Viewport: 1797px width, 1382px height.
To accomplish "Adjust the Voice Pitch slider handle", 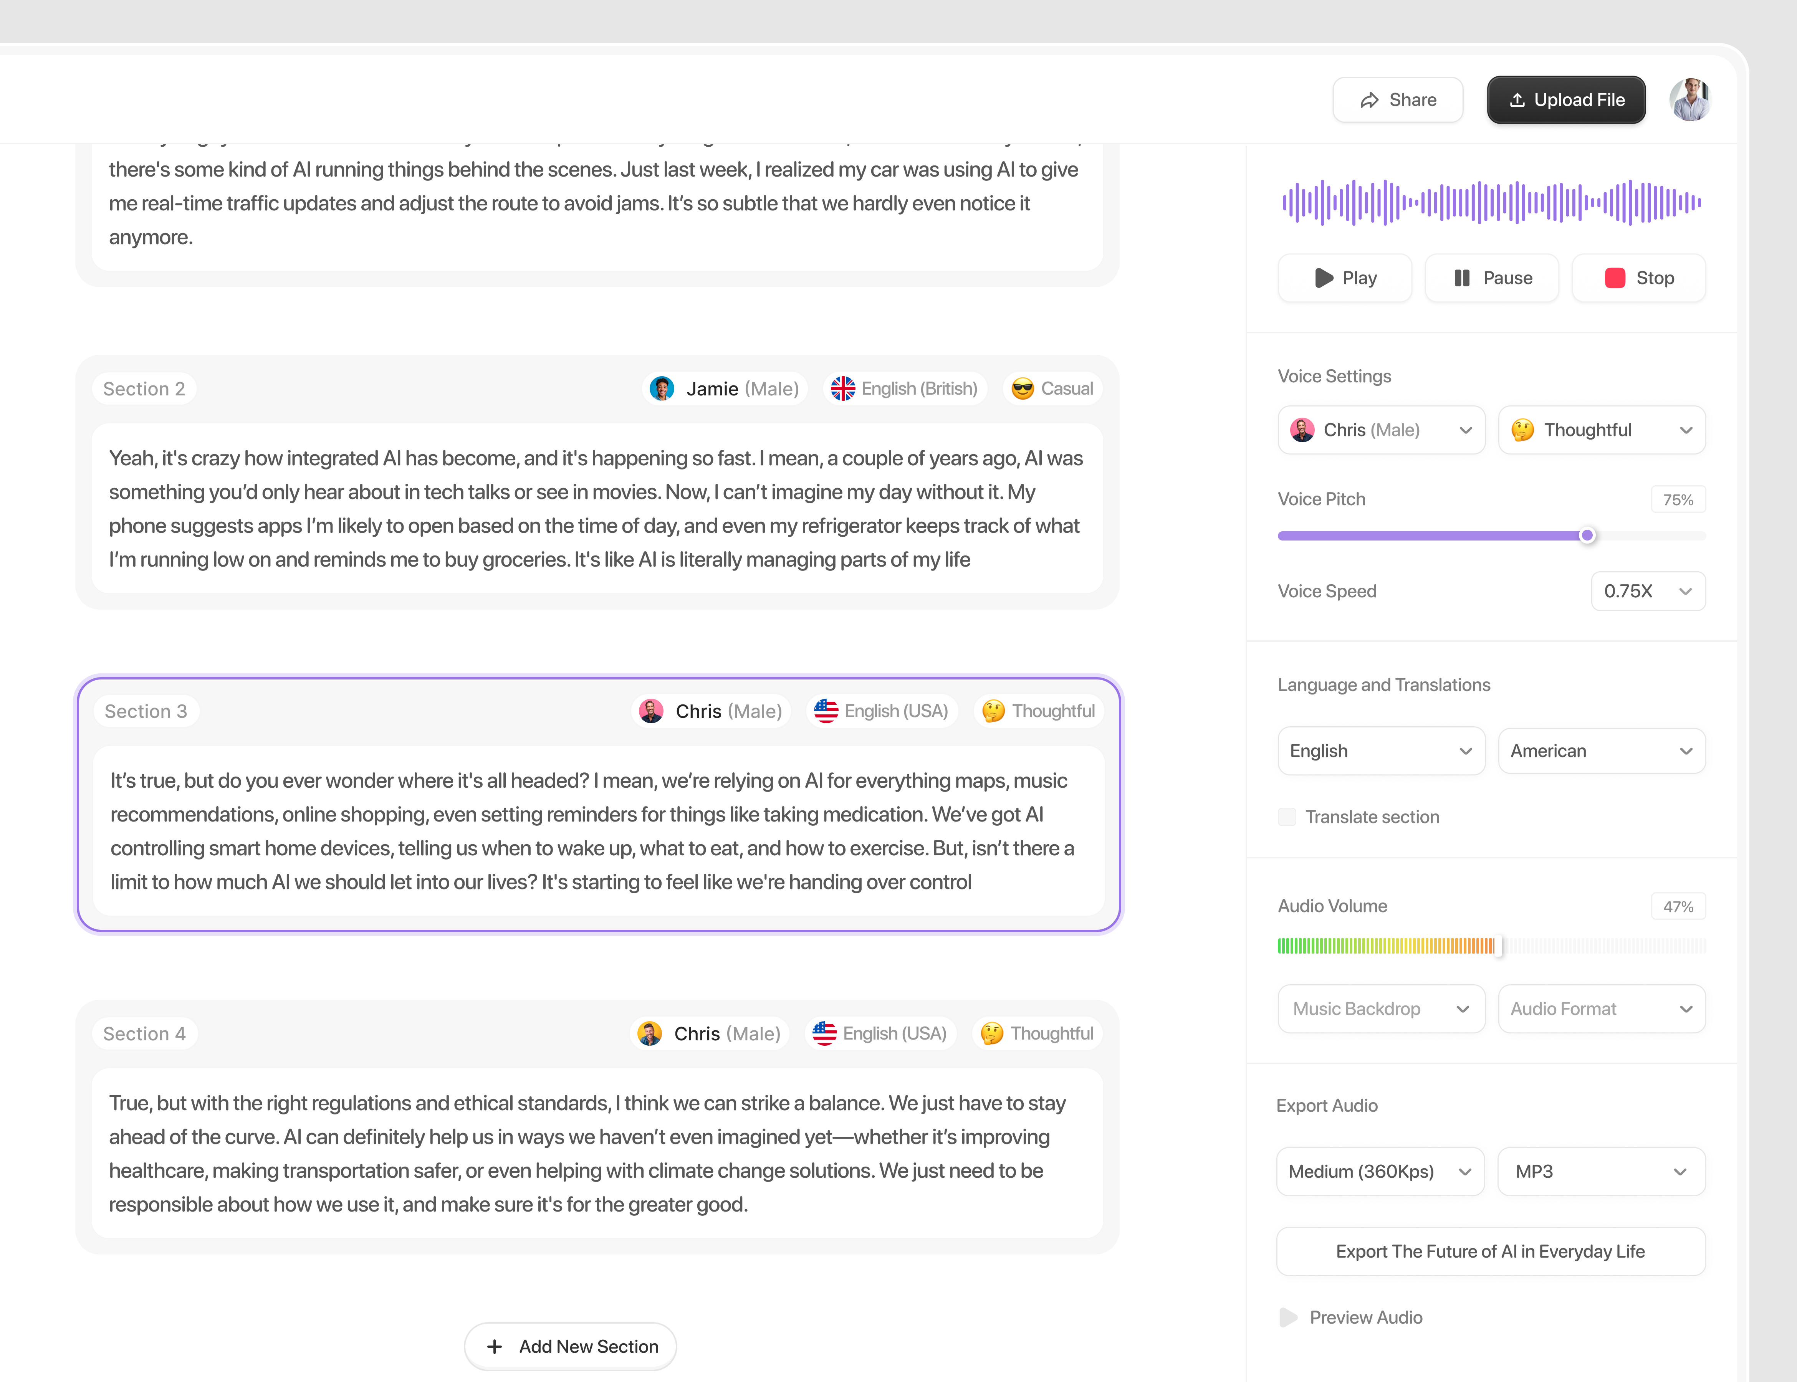I will tap(1587, 536).
